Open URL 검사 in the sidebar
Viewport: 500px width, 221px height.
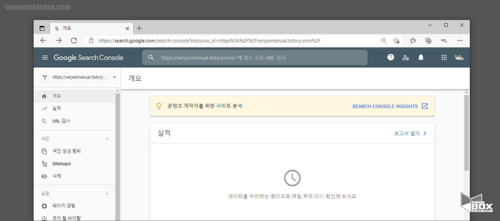point(74,121)
